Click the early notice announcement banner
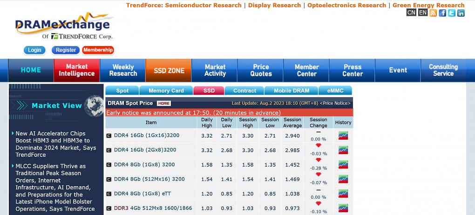The width and height of the screenshot is (475, 215). [x=229, y=113]
